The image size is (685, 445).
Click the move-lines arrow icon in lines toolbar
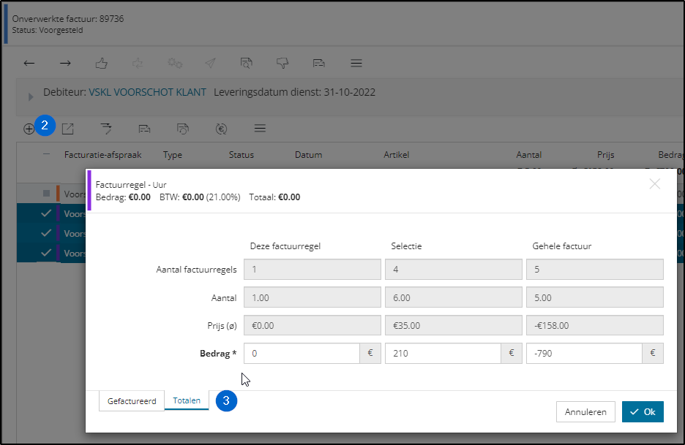pyautogui.click(x=106, y=129)
